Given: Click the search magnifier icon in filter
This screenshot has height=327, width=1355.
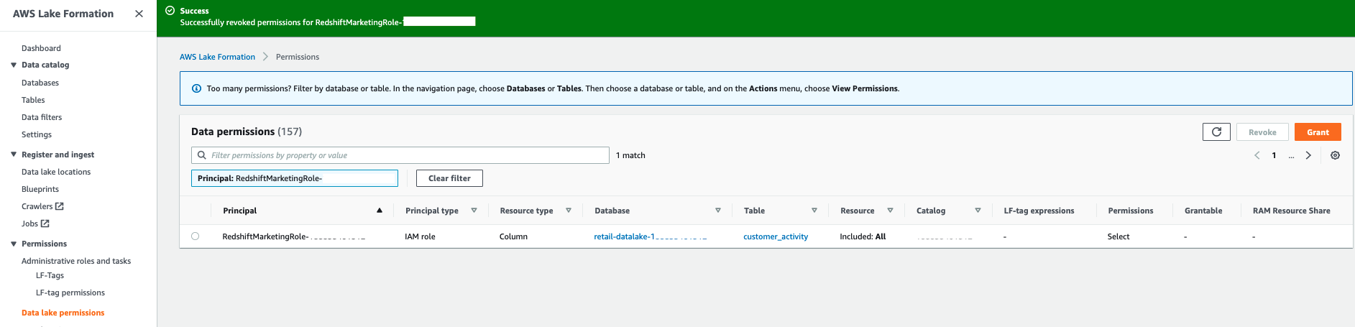Looking at the screenshot, I should click(x=202, y=155).
